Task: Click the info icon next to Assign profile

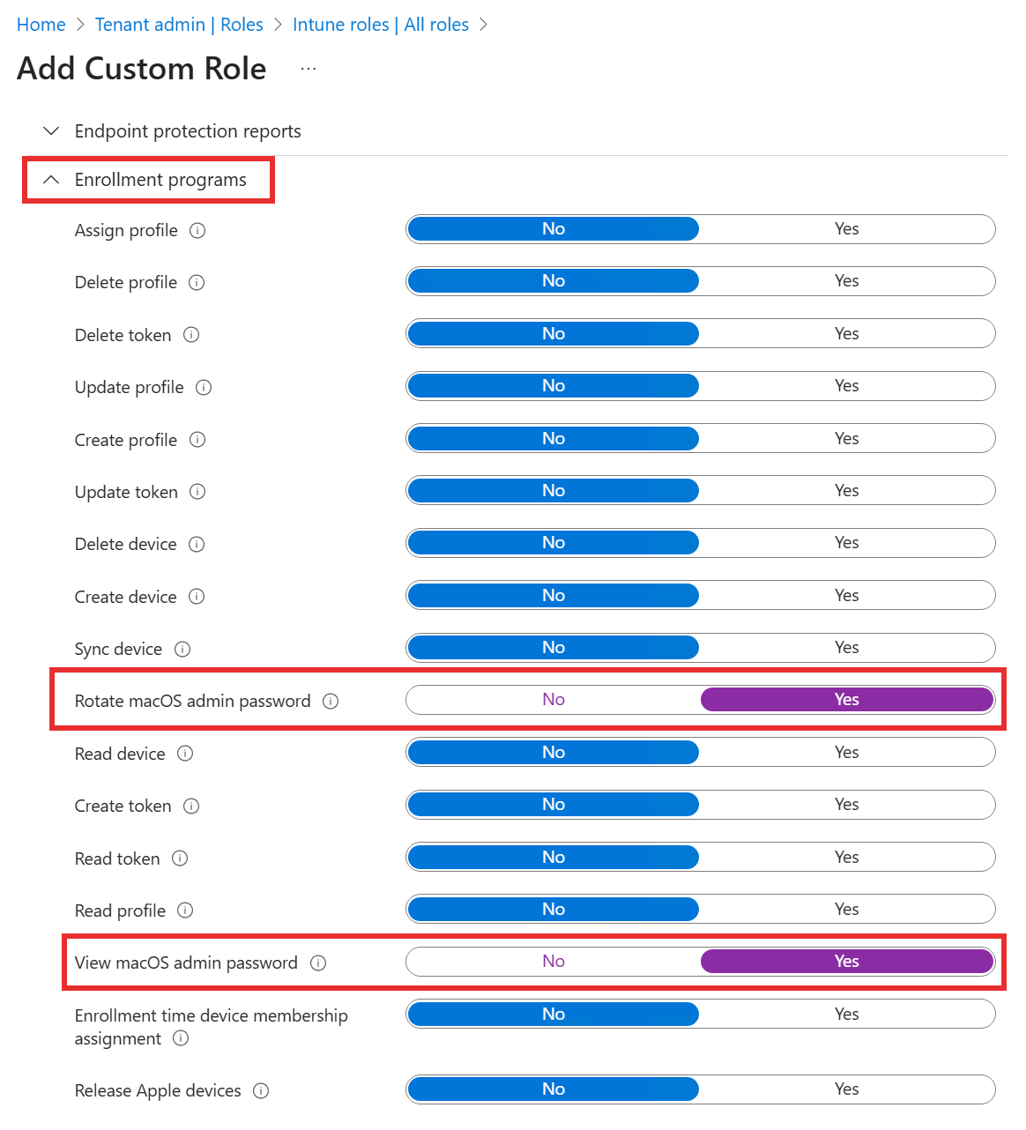Action: (197, 231)
